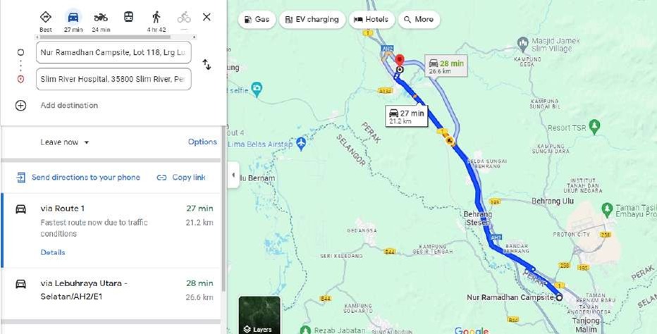This screenshot has height=334, width=657.
Task: Show Gas stations on the map
Action: 257,19
